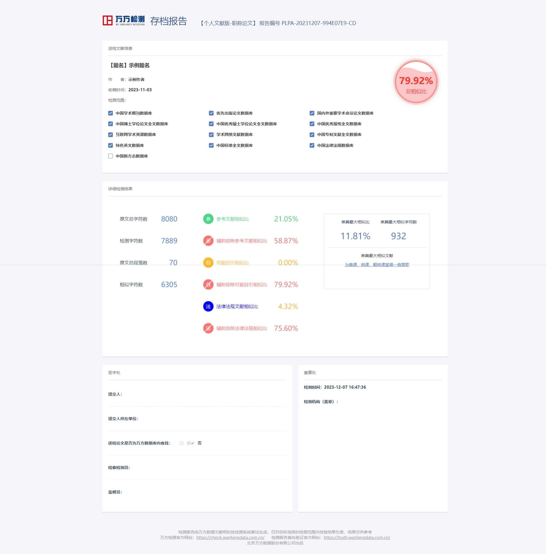Click the excluded self-citation red icon
The height and width of the screenshot is (554, 546).
pyautogui.click(x=208, y=285)
